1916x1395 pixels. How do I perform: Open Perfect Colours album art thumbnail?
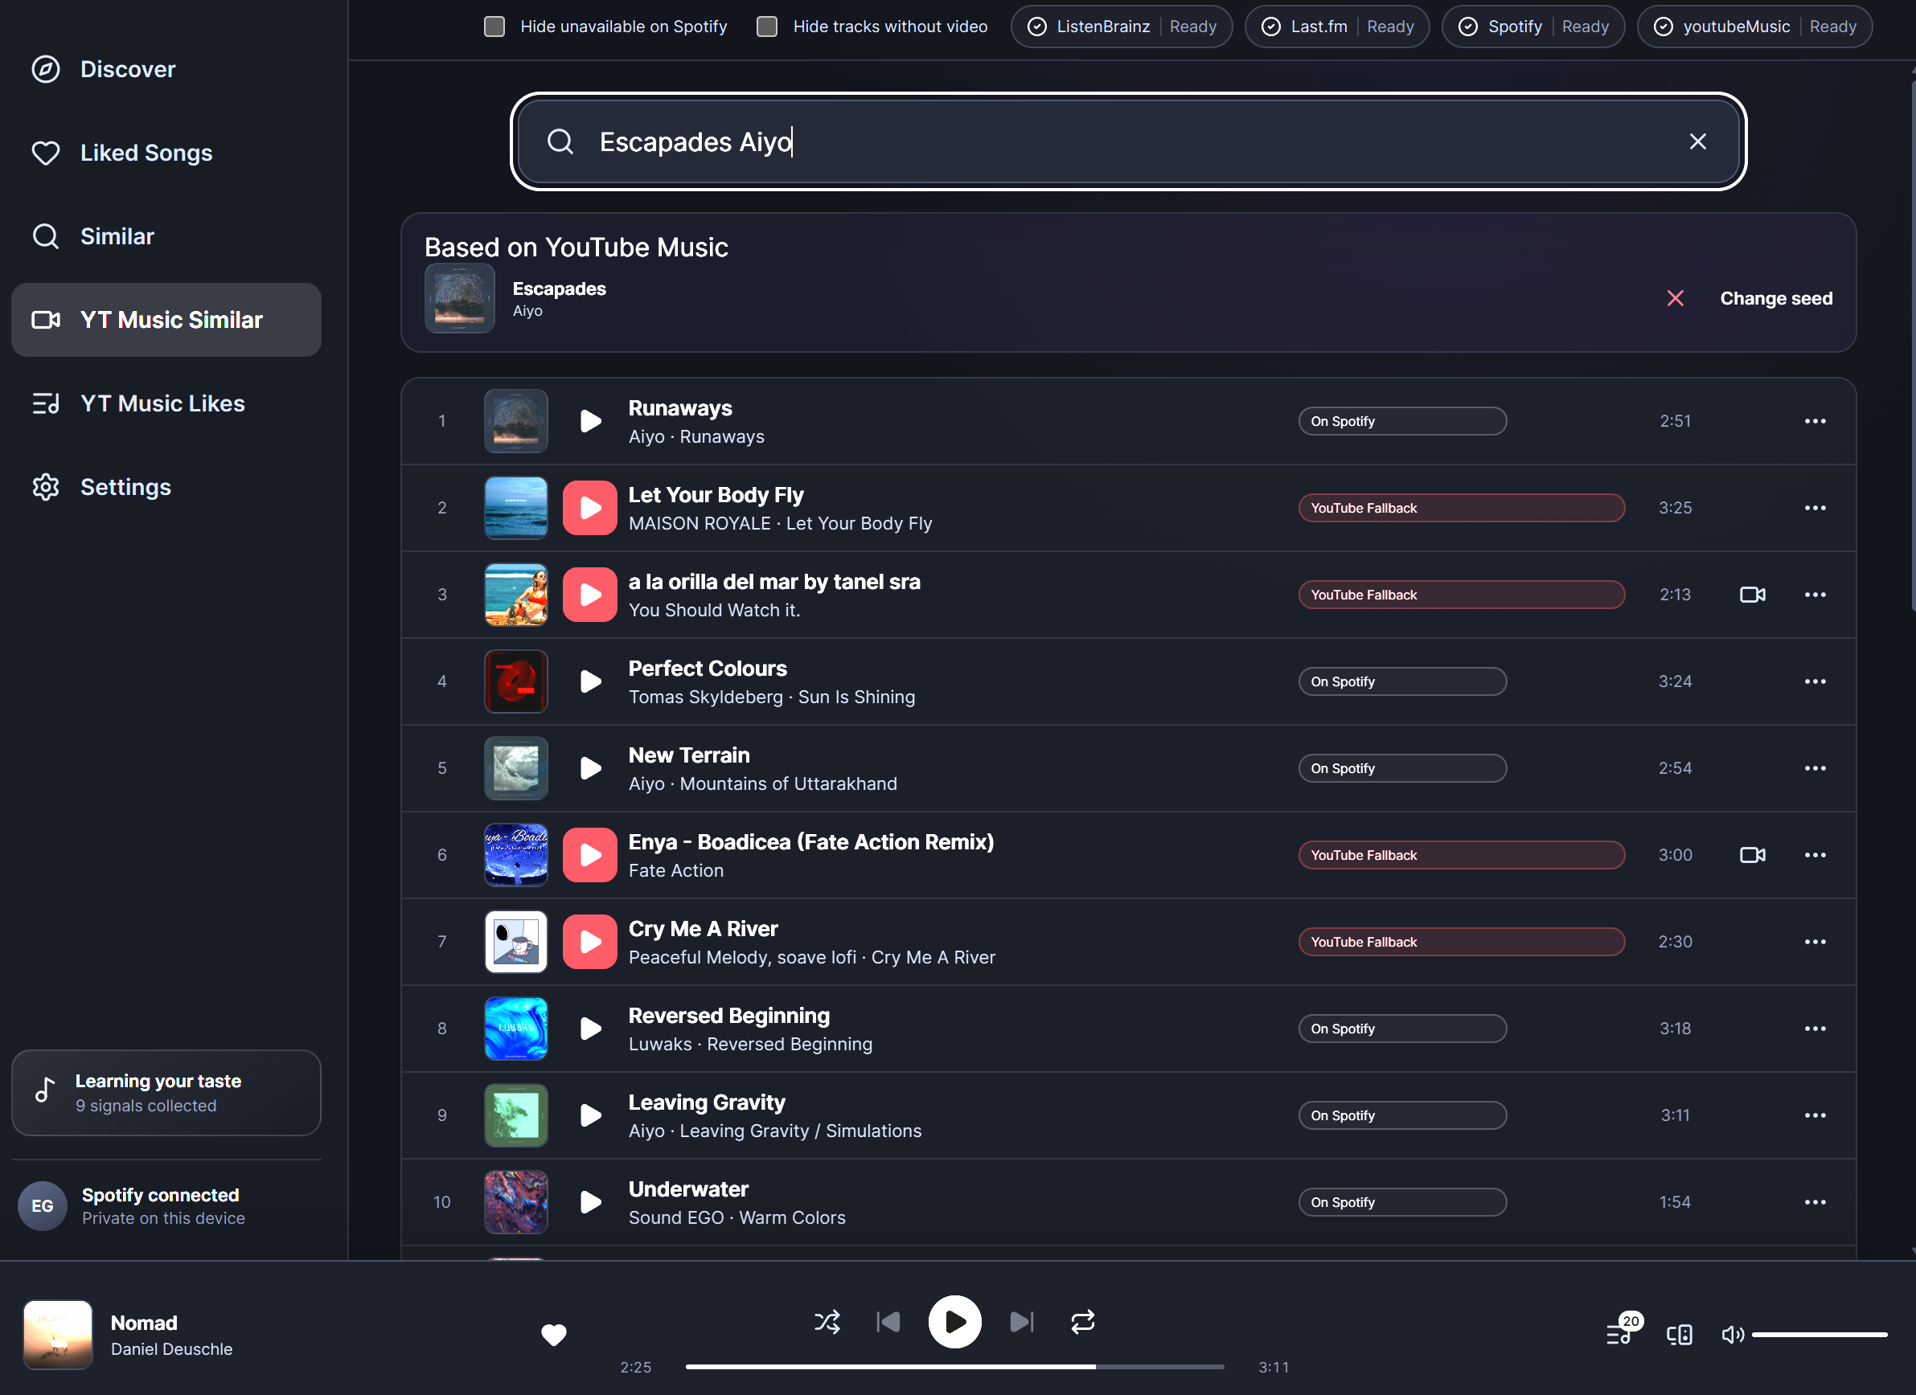pyautogui.click(x=516, y=681)
